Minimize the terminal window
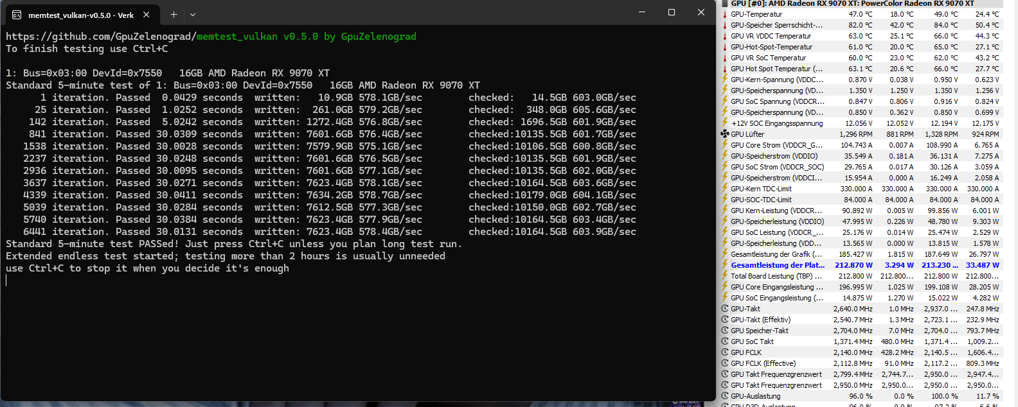 (642, 12)
